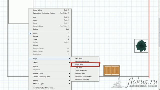
Task: Select Rotate from the menu
Action: [x=50, y=36]
